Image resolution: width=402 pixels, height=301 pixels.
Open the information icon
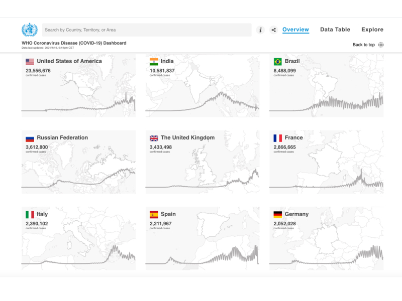[x=260, y=30]
